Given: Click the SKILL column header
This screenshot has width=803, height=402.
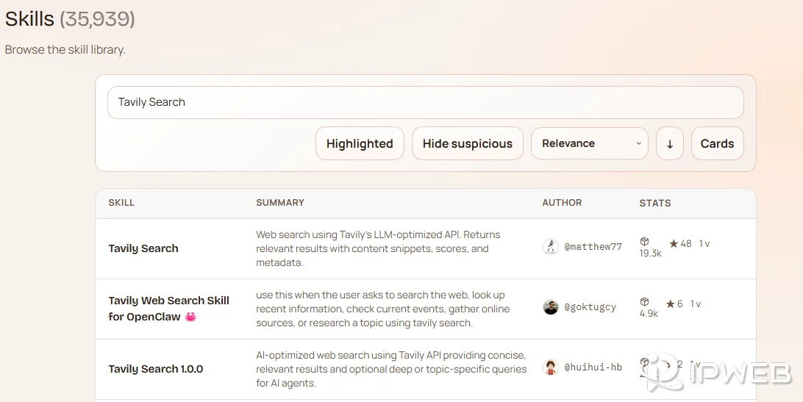Looking at the screenshot, I should 121,203.
